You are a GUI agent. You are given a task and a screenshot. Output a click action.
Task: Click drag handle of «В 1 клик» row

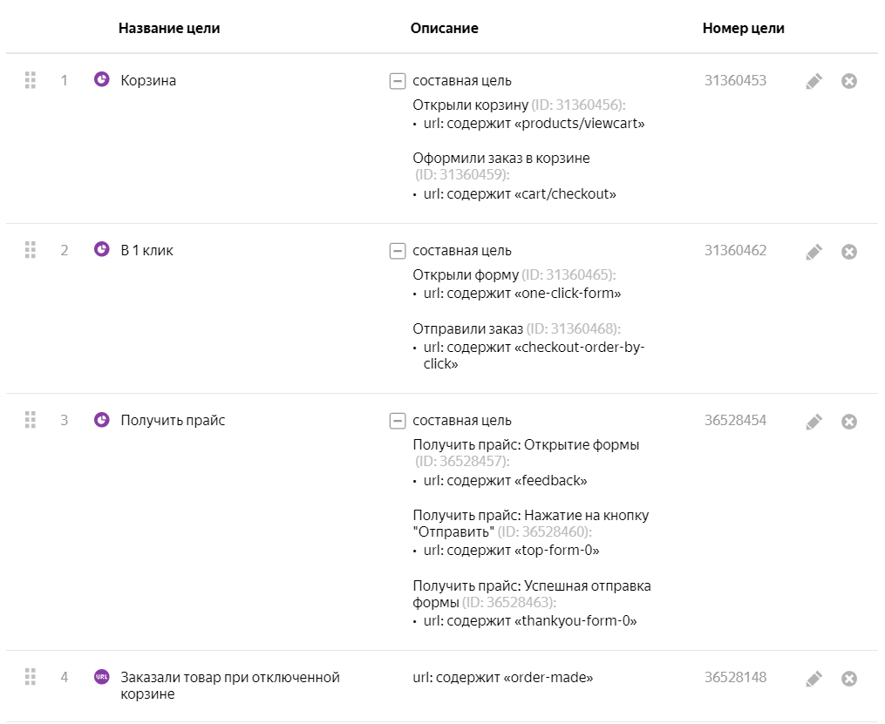click(x=31, y=250)
